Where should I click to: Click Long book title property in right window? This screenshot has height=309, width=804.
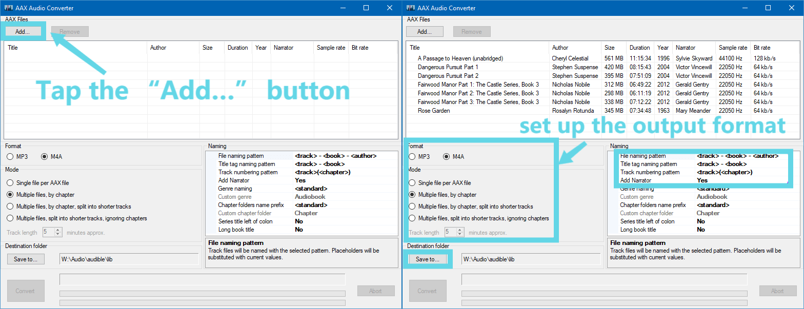click(x=703, y=230)
